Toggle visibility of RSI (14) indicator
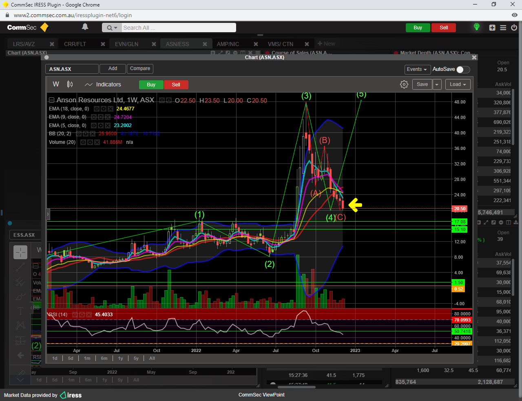Image resolution: width=522 pixels, height=401 pixels. click(x=75, y=315)
